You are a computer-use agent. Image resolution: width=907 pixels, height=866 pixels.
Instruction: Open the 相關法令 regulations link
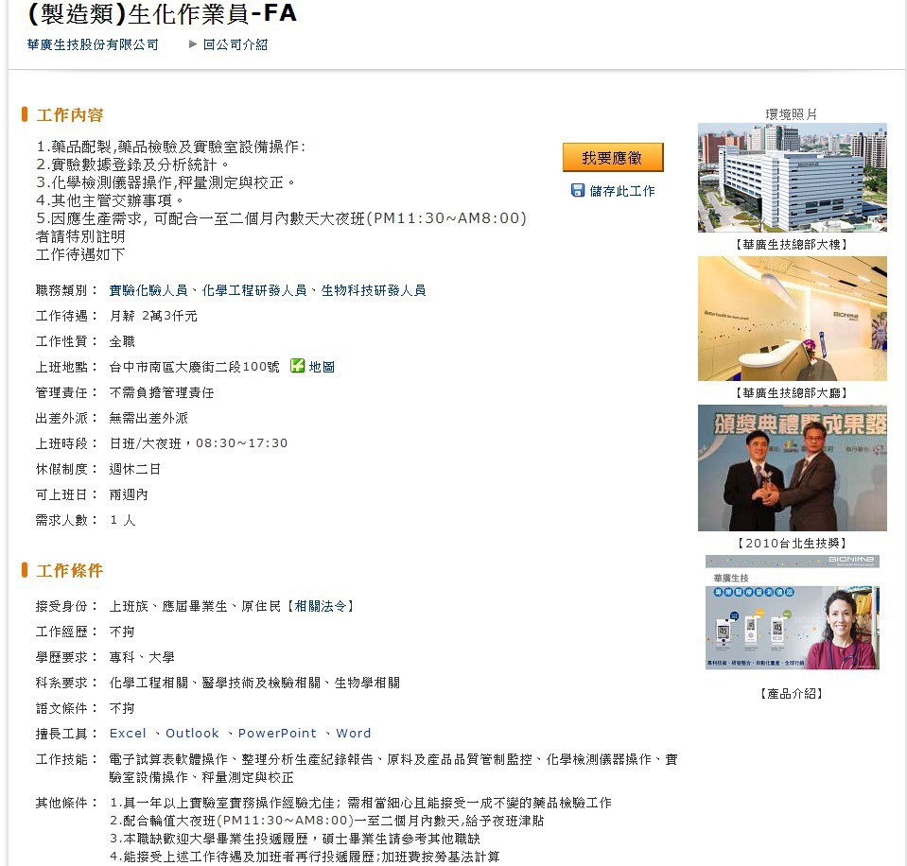(x=321, y=606)
